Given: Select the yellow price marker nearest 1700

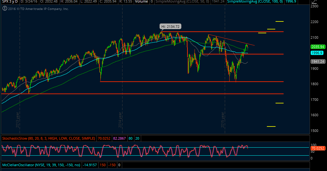Looking at the screenshot, I should (x=279, y=103).
